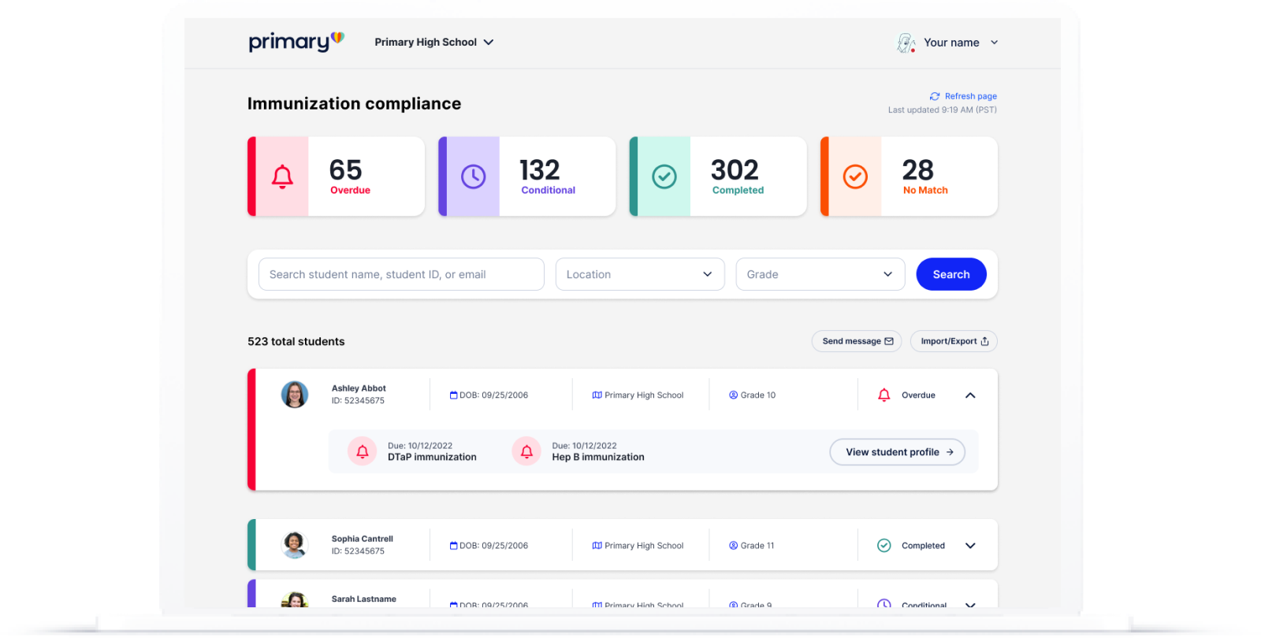Screen dimensions: 1261x638
Task: Click the user avatar icon beside Your name
Action: tap(906, 43)
